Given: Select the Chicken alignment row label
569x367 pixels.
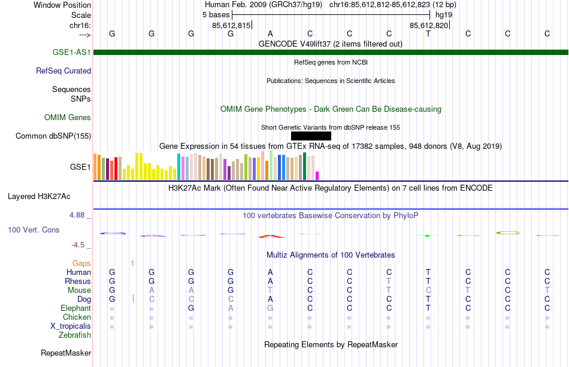Looking at the screenshot, I should [x=77, y=317].
